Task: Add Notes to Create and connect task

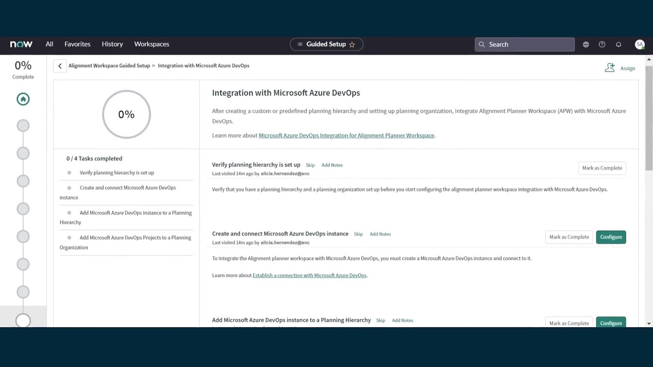Action: tap(380, 234)
